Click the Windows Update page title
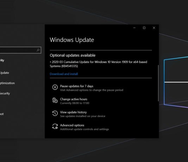The height and width of the screenshot is (162, 188). click(72, 40)
